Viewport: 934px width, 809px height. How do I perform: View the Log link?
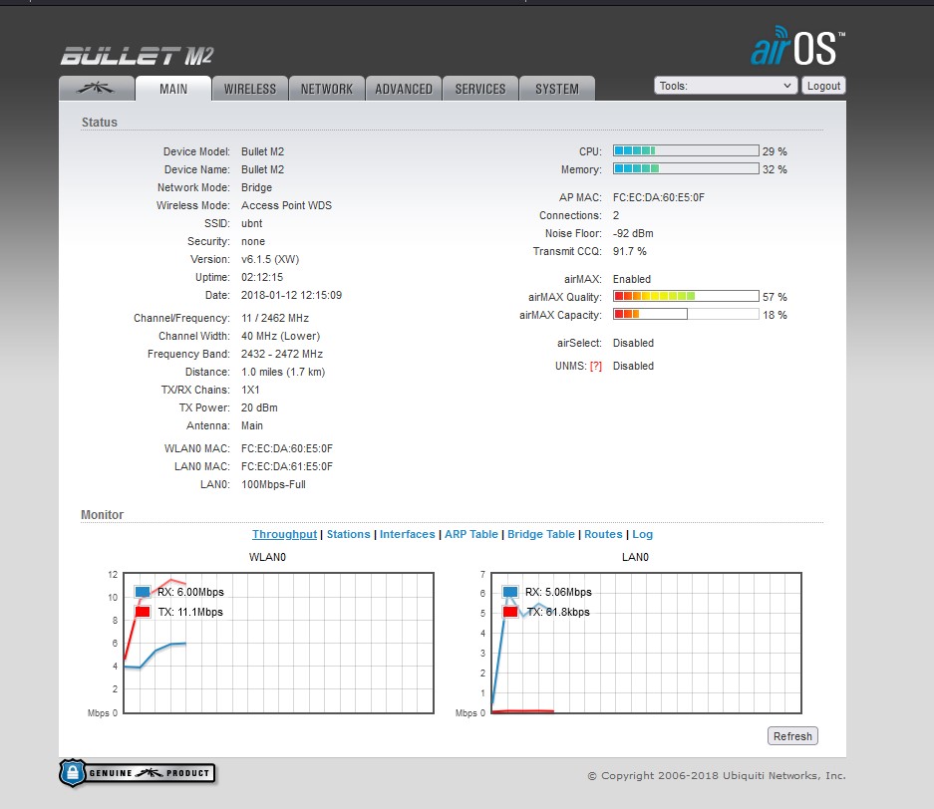642,535
